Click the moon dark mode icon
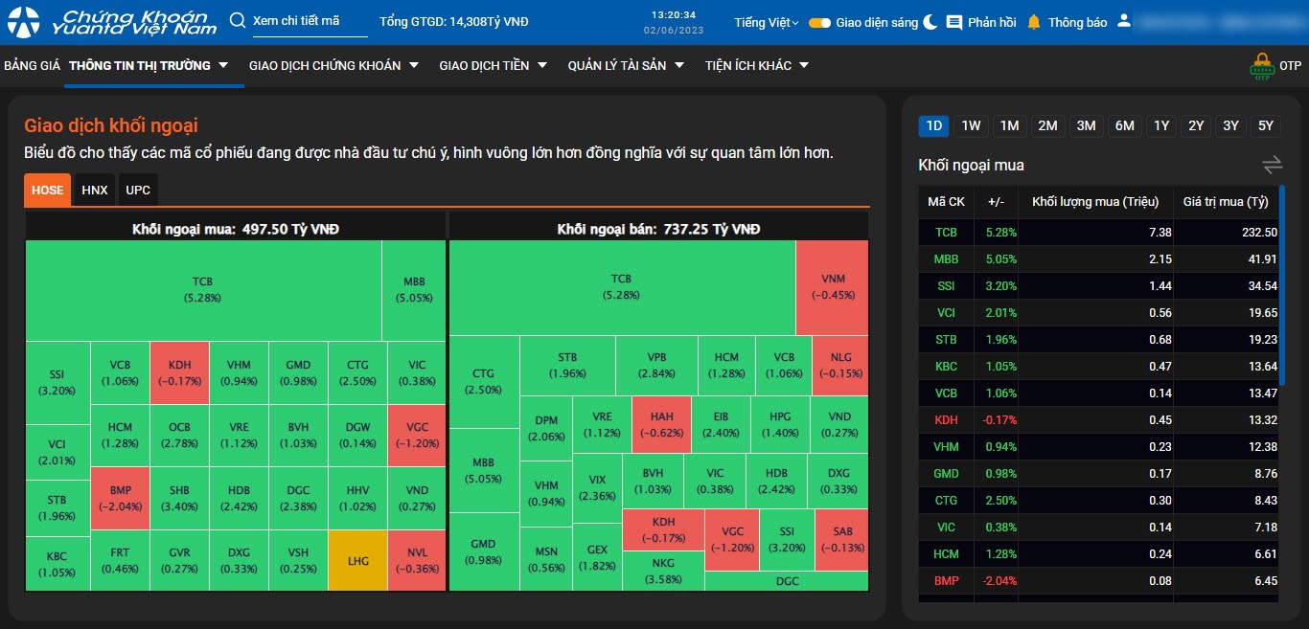The width and height of the screenshot is (1309, 629). [930, 22]
